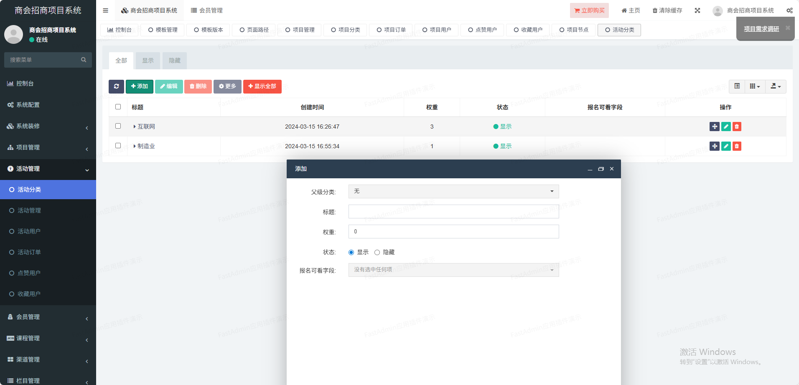Click the green 添加 button
This screenshot has width=799, height=385.
tap(139, 86)
